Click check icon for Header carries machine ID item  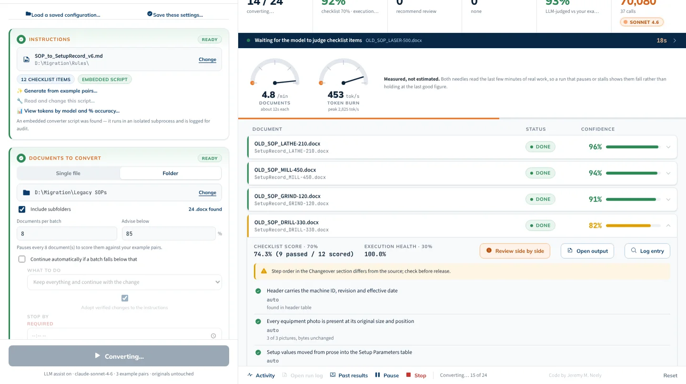tap(258, 291)
